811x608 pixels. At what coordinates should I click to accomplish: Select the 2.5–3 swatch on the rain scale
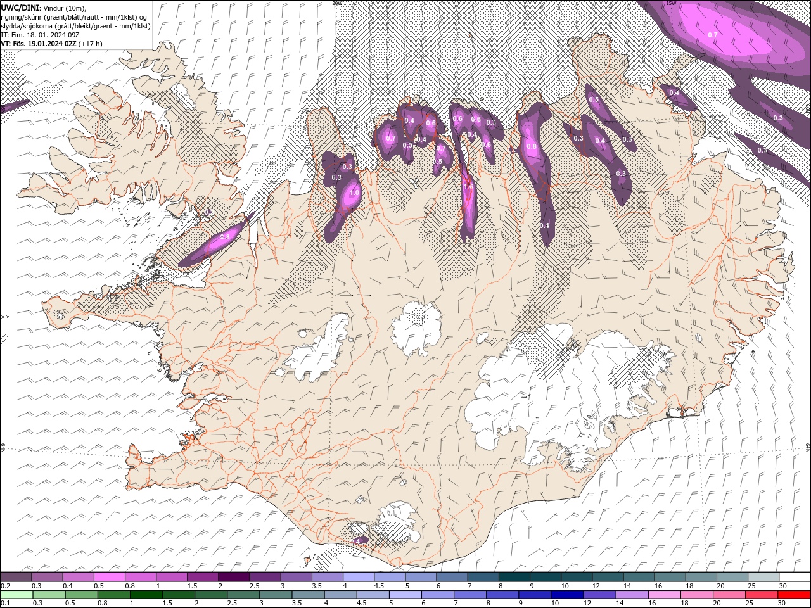click(243, 594)
